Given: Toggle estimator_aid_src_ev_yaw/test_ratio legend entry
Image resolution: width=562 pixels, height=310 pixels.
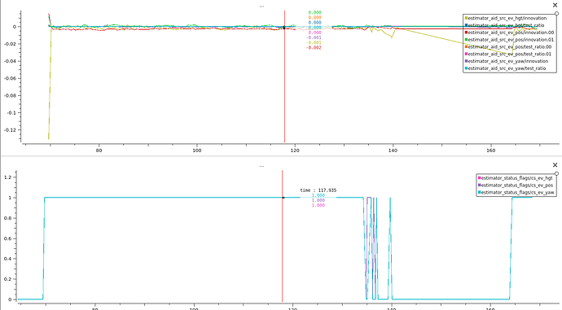Looking at the screenshot, I should pyautogui.click(x=505, y=68).
